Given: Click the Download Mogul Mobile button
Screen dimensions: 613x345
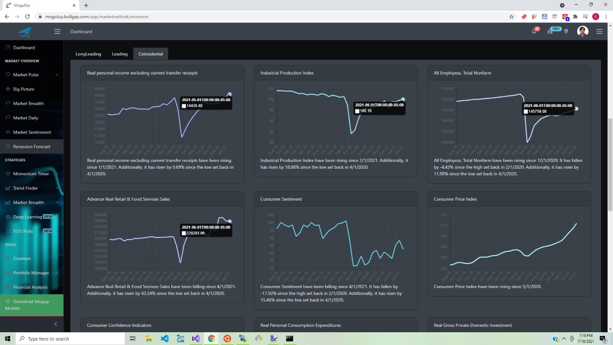Looking at the screenshot, I should click(x=32, y=305).
